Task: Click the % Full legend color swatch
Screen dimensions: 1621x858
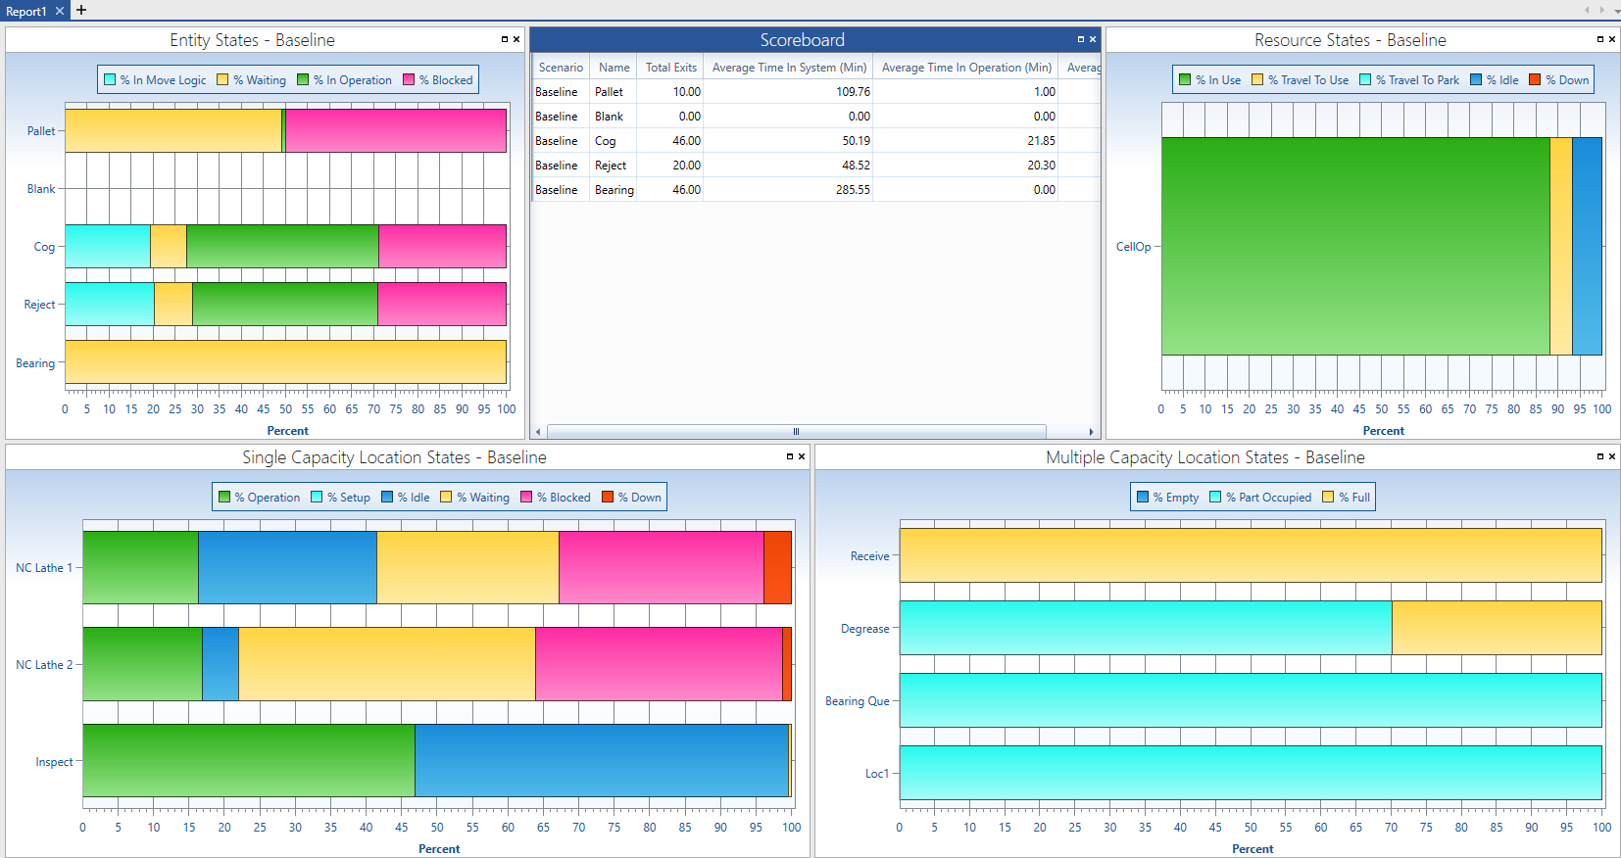Action: tap(1328, 498)
